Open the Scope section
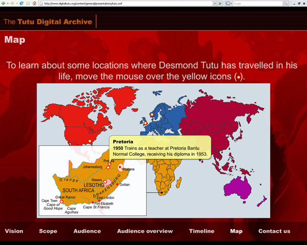 [x=48, y=231]
